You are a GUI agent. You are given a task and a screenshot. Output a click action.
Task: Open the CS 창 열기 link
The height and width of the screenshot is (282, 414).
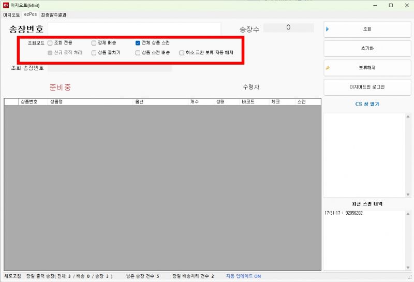click(x=367, y=104)
